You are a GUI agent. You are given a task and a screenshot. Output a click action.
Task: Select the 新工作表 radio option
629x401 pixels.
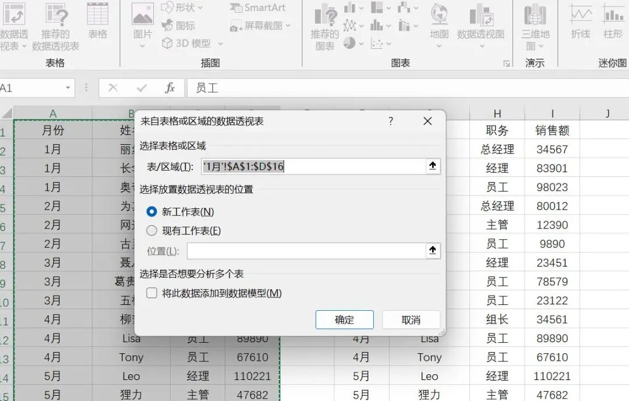151,212
